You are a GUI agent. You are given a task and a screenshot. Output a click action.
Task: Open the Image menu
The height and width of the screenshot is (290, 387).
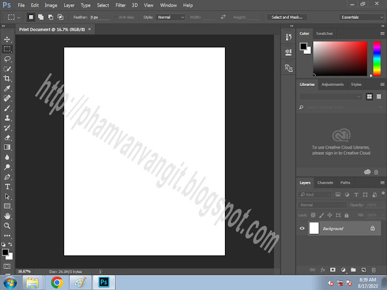(51, 5)
